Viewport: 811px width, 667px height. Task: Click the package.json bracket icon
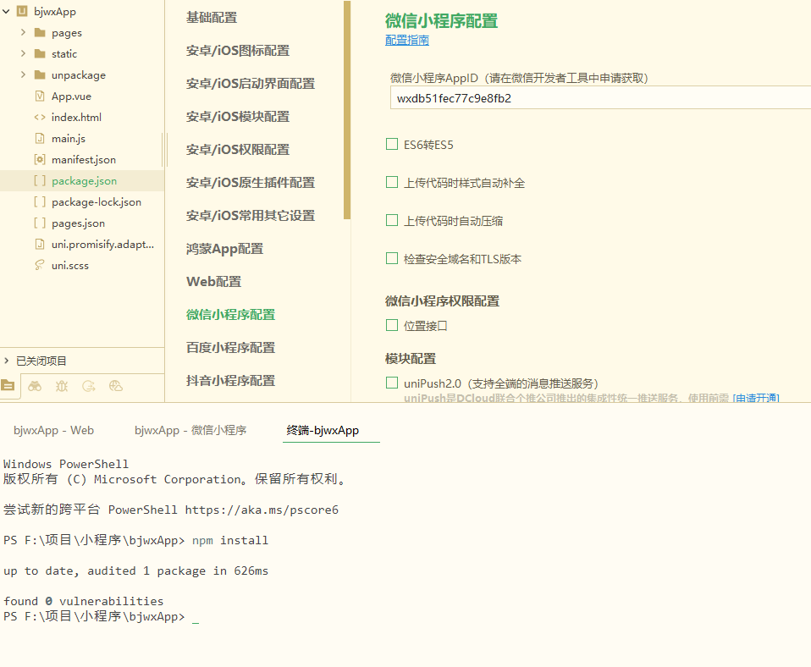(x=40, y=180)
